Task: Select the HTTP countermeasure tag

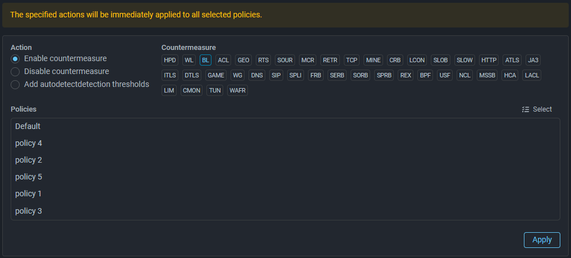Action: coord(489,60)
